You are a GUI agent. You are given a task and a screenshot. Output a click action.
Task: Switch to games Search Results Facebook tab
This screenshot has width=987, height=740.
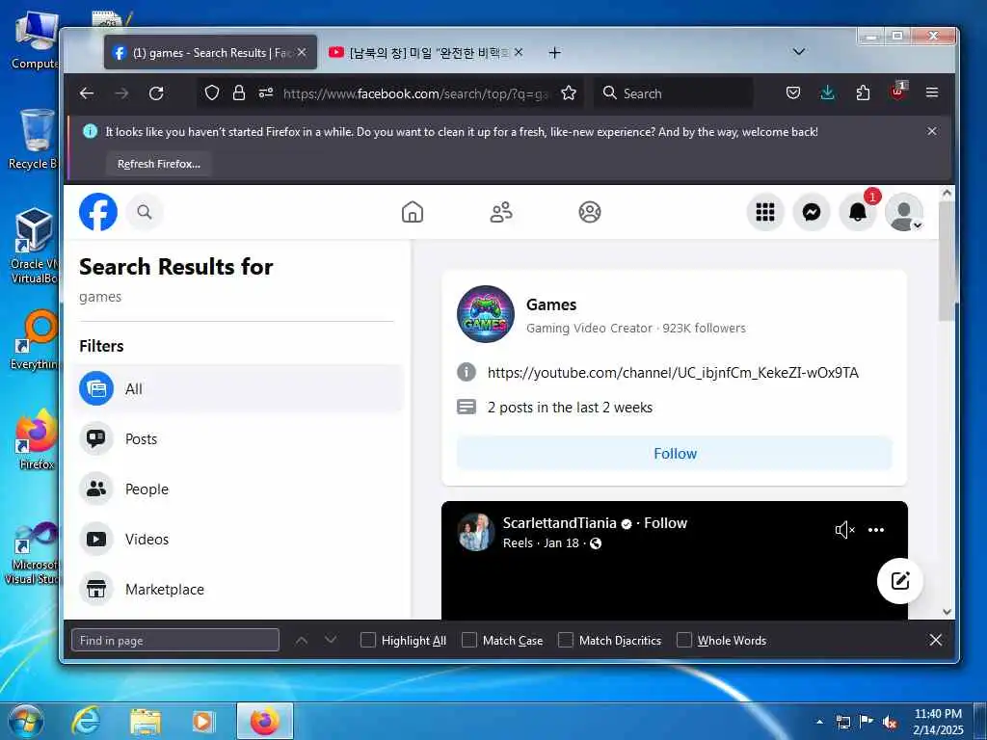click(x=210, y=53)
